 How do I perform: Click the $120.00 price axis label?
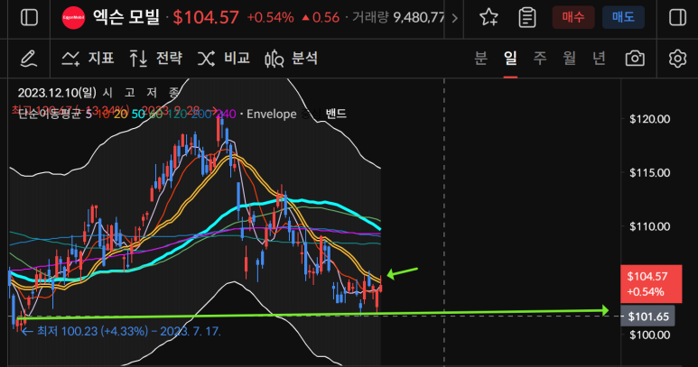tap(649, 119)
